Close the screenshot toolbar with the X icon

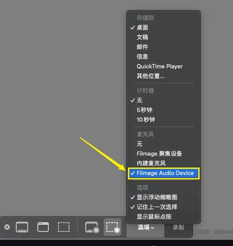pos(7,227)
